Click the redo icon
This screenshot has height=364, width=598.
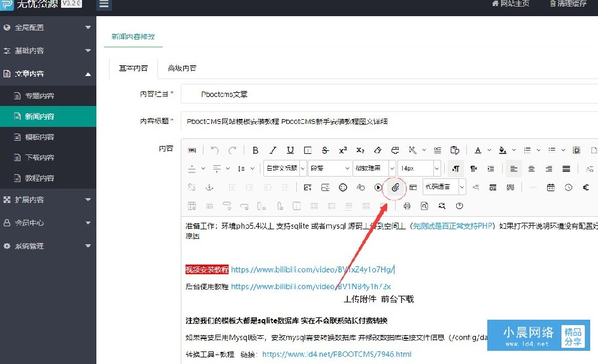(232, 150)
